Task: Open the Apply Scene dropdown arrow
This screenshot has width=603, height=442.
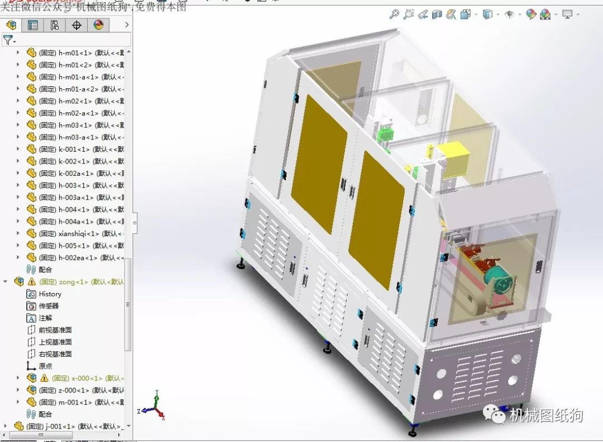Action: click(556, 15)
